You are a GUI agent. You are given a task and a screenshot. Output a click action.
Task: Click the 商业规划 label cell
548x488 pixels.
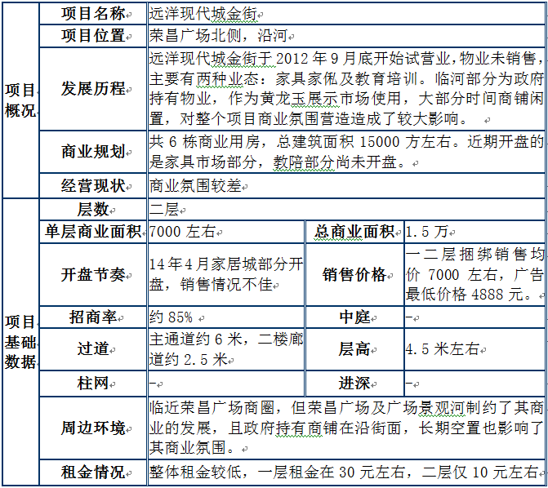93,152
